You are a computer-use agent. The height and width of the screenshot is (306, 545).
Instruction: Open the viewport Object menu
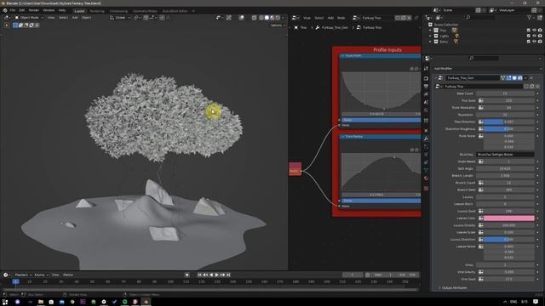pyautogui.click(x=86, y=17)
